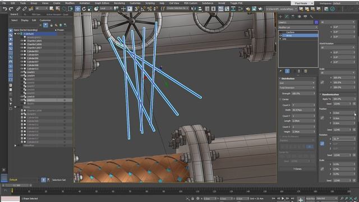Open the Total Dimension dropdown

click(297, 88)
